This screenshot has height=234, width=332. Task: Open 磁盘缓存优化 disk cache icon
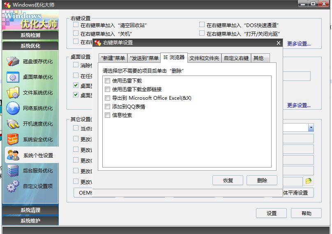13,61
